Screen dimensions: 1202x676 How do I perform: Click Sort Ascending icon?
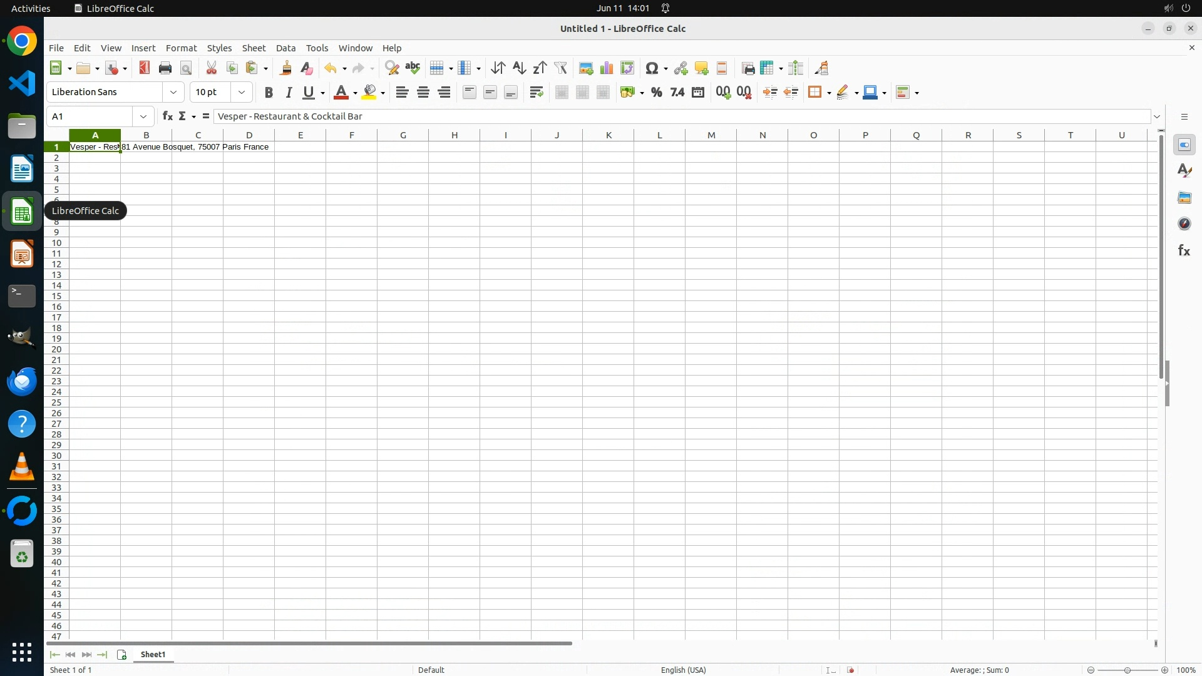[519, 68]
